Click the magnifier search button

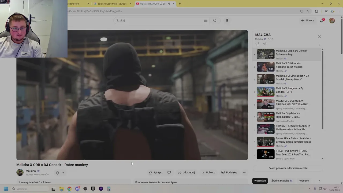coord(215,21)
